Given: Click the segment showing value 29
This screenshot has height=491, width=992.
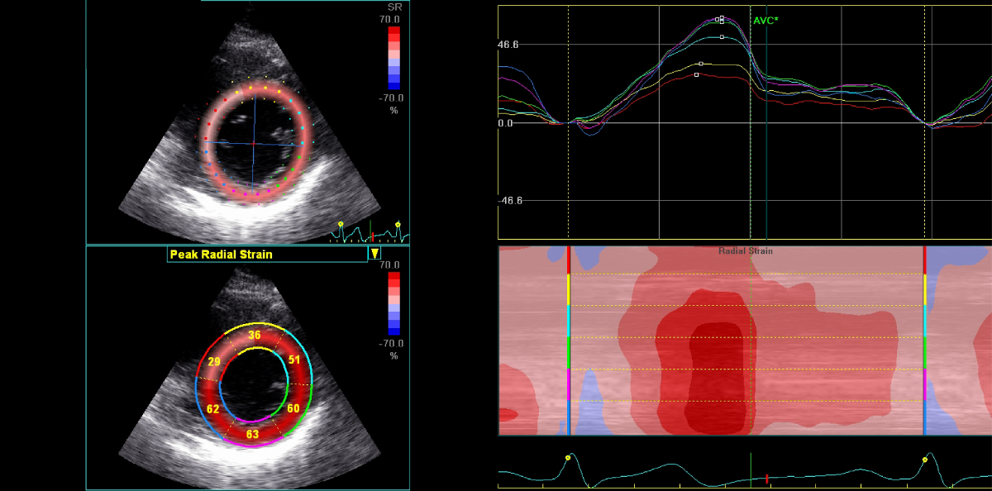Looking at the screenshot, I should click(214, 363).
